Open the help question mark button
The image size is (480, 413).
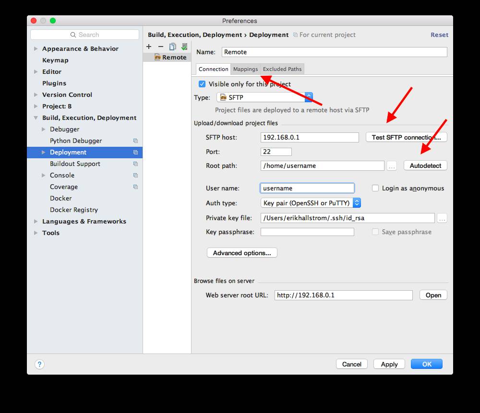[39, 365]
